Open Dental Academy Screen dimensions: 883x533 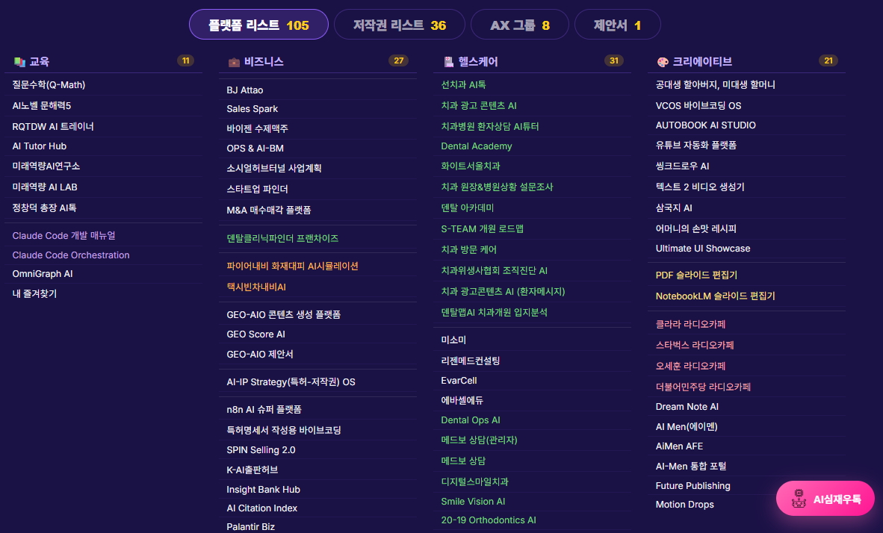[477, 146]
